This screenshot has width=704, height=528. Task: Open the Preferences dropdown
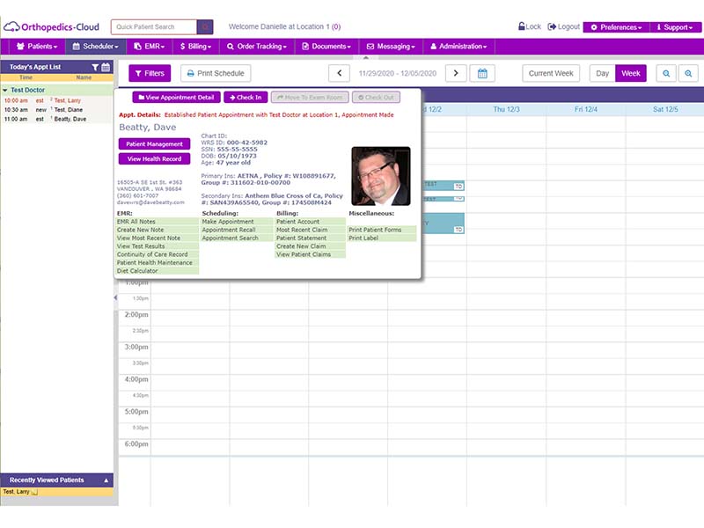(x=616, y=27)
